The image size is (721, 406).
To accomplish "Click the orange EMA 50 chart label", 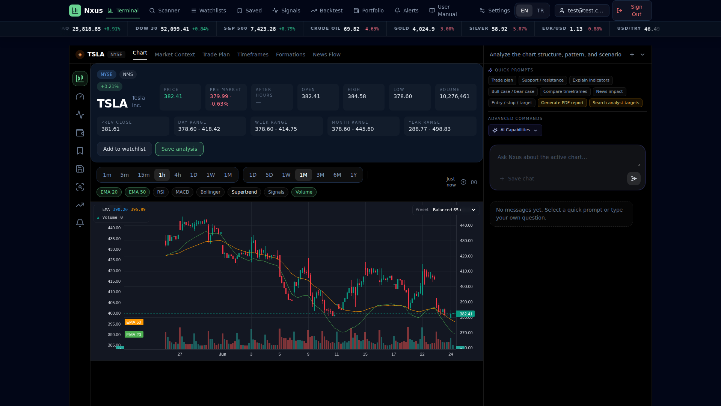I will click(x=134, y=322).
